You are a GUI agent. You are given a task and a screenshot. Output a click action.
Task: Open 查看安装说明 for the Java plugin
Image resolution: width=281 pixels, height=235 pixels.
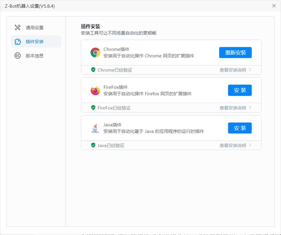coord(233,146)
